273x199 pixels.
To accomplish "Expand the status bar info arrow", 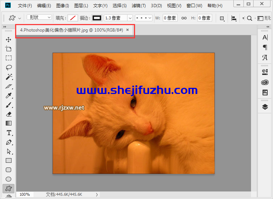I will pos(97,194).
